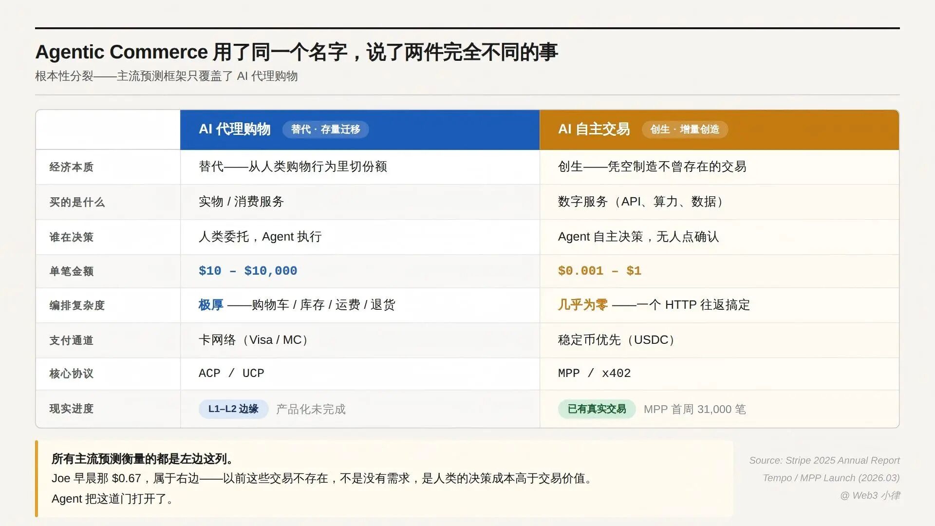Screen dimensions: 935x526
Task: Click the @ Web3 小律 author credit
Action: click(x=870, y=495)
